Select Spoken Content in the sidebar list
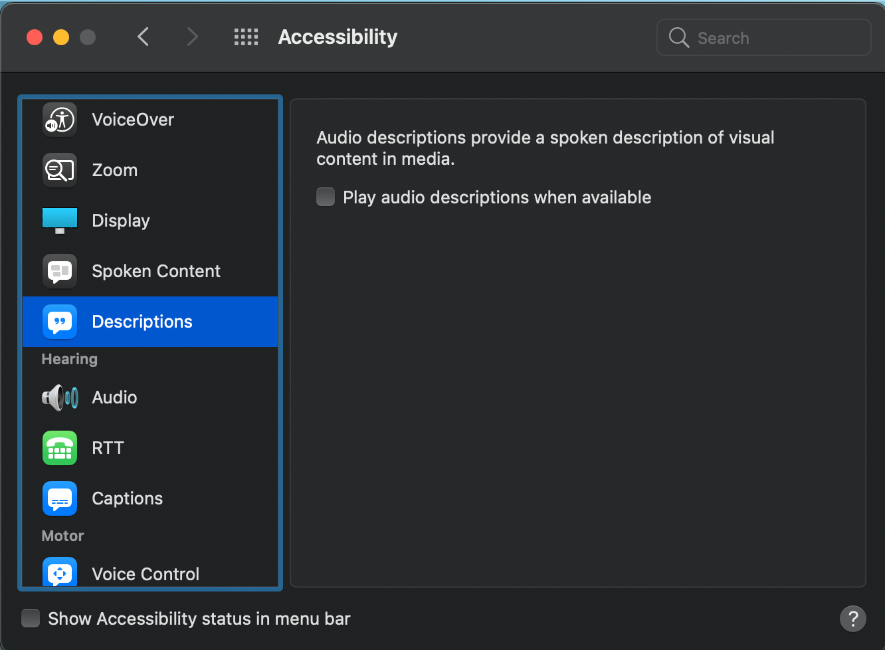The height and width of the screenshot is (650, 885). click(156, 271)
